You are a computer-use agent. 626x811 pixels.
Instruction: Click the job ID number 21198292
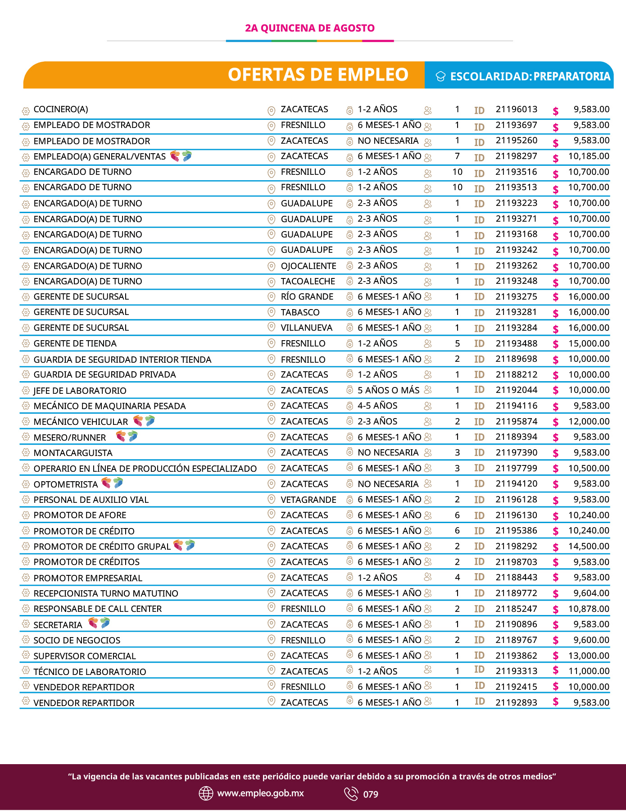(x=517, y=546)
